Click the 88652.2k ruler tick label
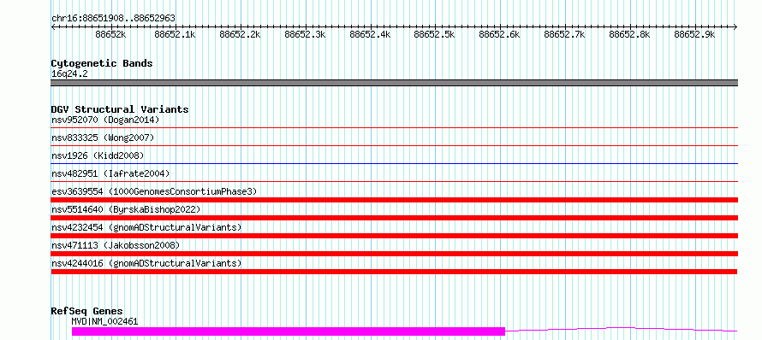Image resolution: width=762 pixels, height=340 pixels. [x=240, y=34]
